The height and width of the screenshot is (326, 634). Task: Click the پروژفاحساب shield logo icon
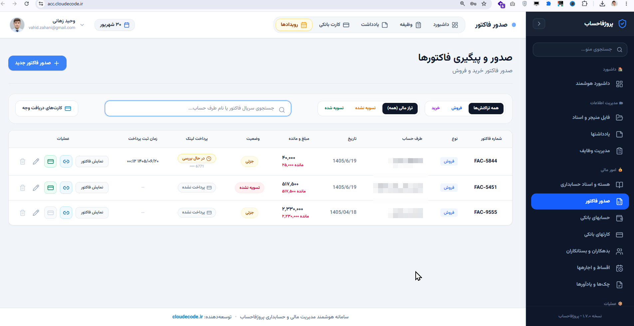622,24
